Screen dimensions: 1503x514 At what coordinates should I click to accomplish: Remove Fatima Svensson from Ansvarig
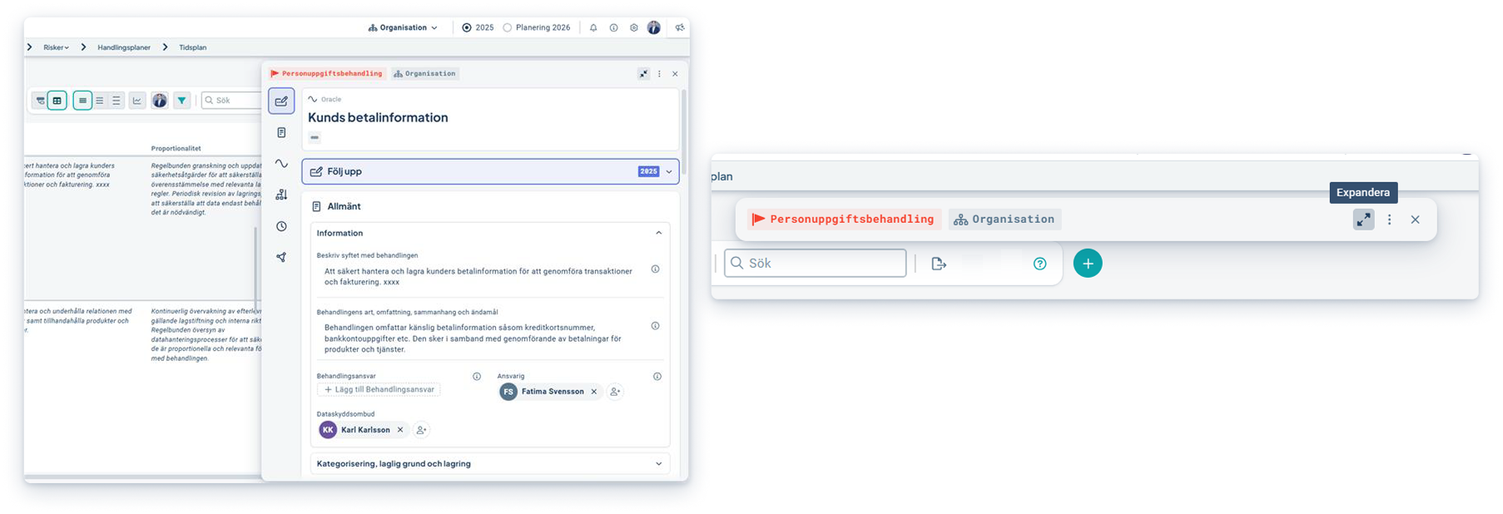[x=593, y=392]
